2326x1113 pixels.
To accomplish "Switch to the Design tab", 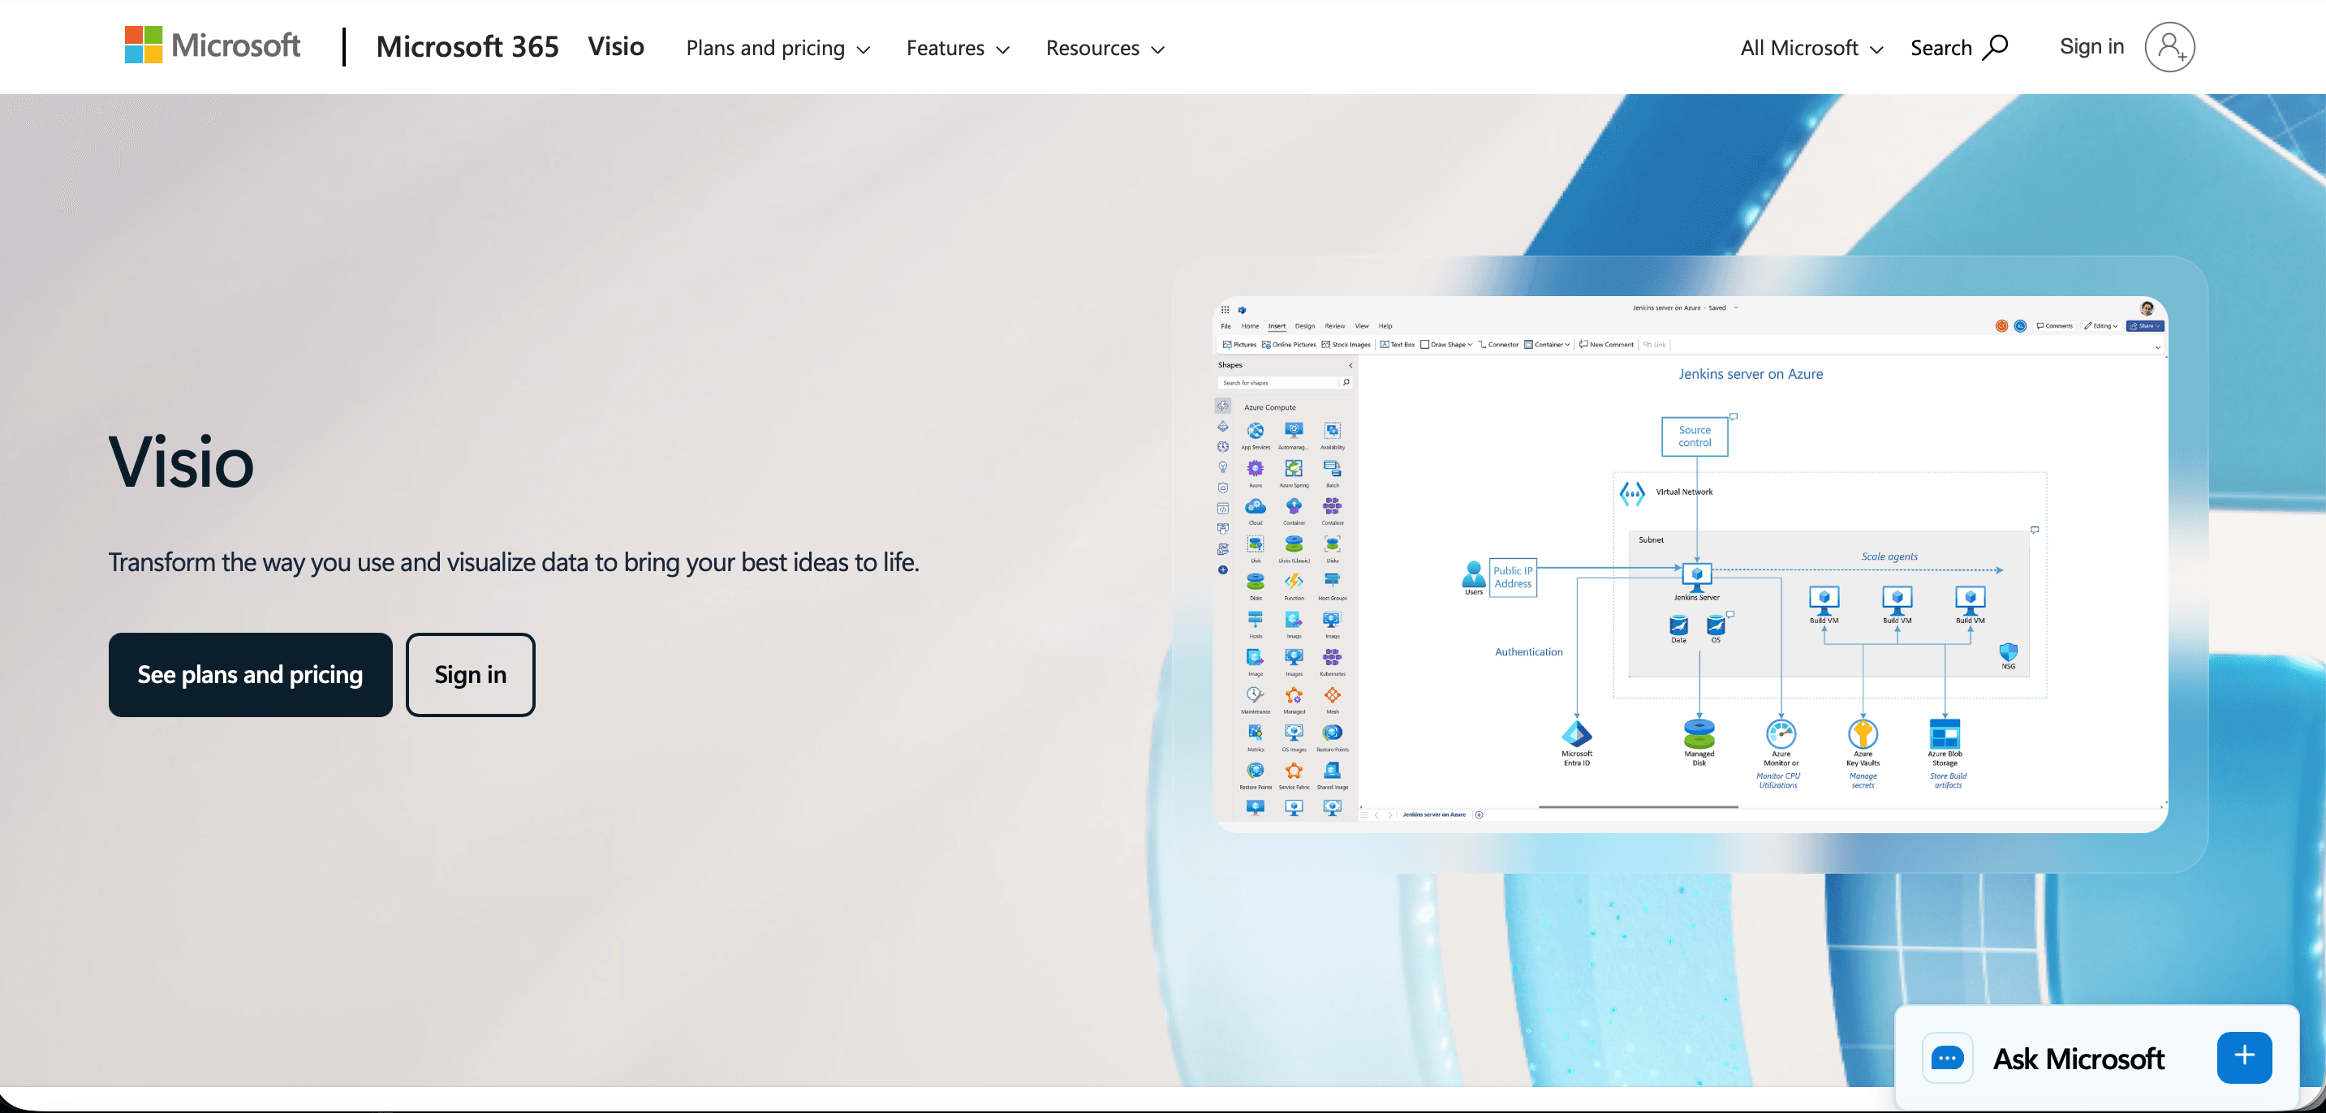I will pos(1305,326).
